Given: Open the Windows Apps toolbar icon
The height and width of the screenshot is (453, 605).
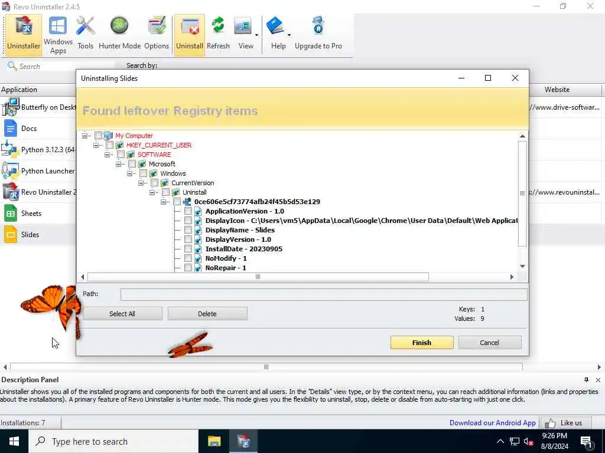Looking at the screenshot, I should [58, 35].
